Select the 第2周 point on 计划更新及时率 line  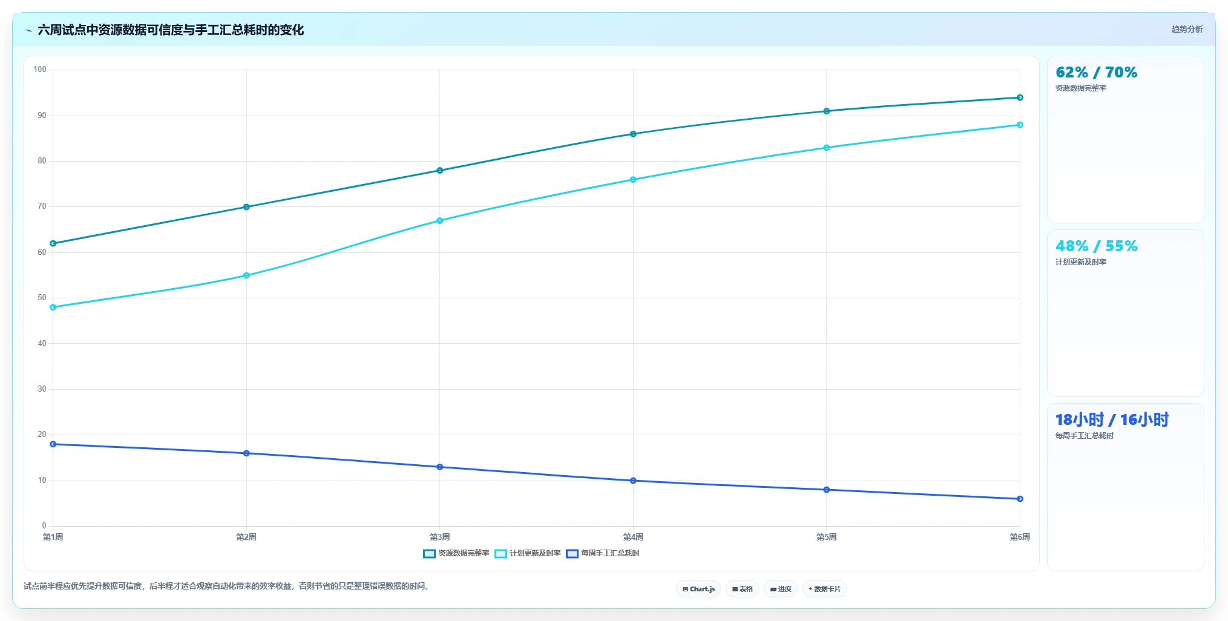[x=246, y=275]
